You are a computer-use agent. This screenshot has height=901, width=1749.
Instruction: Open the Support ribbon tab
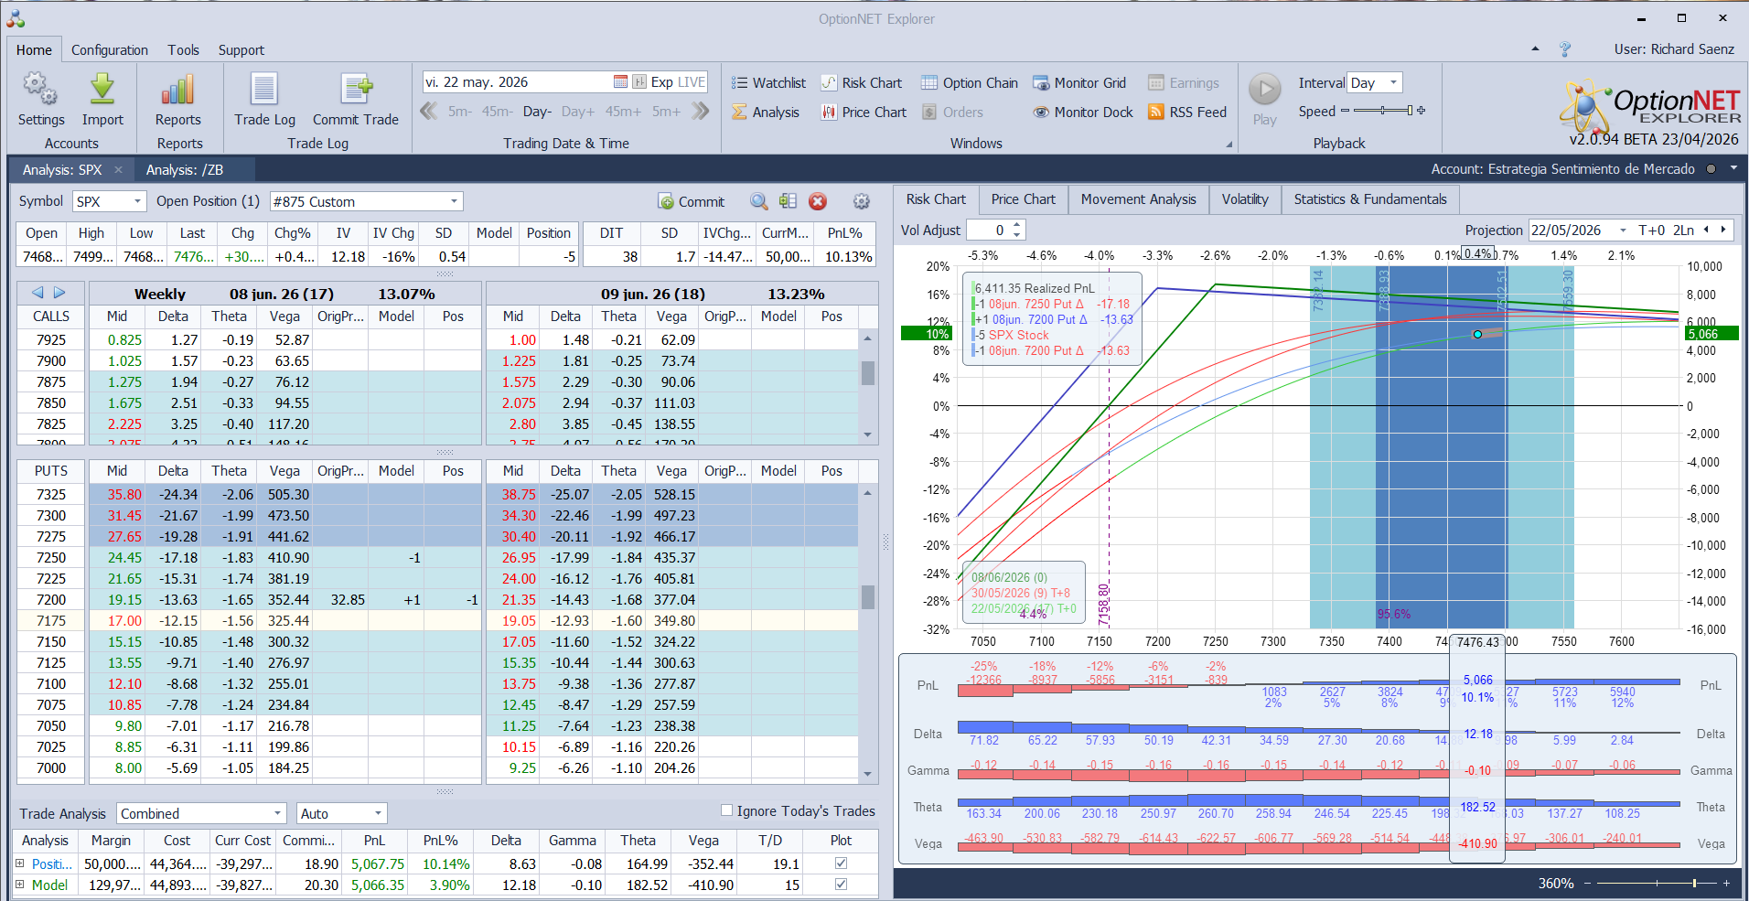click(x=241, y=50)
